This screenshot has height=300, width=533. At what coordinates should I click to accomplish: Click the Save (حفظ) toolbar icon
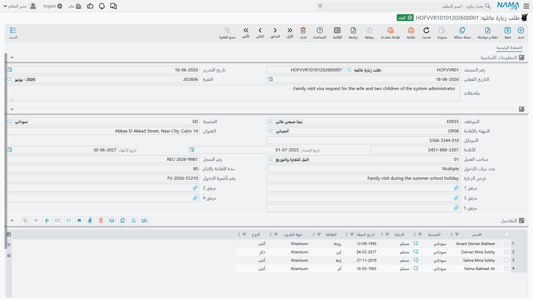tap(508, 30)
